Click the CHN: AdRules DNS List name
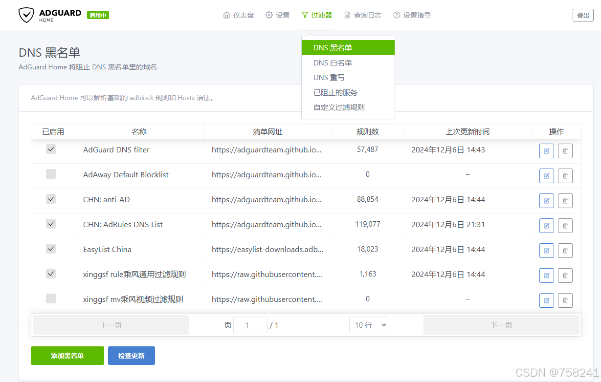The height and width of the screenshot is (382, 601). (x=123, y=225)
